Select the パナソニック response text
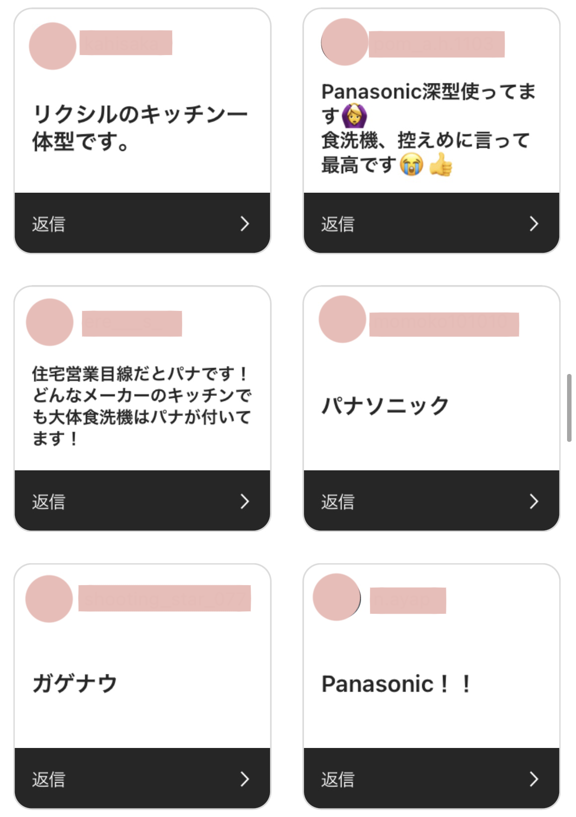Screen dimensions: 576x817 click(x=385, y=406)
